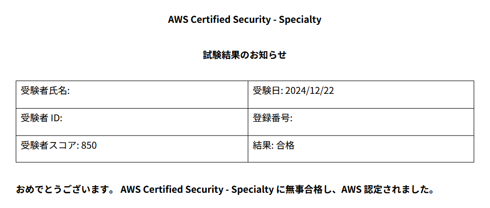
Task: Click the 試験結果のお知らせ heading
Action: coord(245,55)
